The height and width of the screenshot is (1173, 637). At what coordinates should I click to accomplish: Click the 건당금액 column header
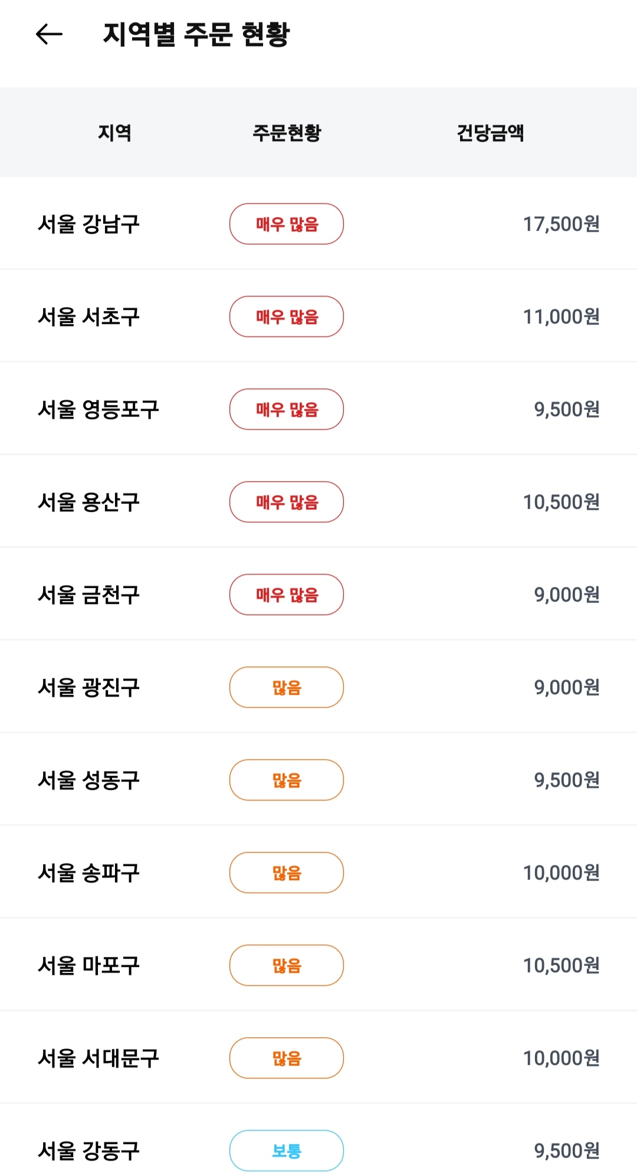pos(490,133)
